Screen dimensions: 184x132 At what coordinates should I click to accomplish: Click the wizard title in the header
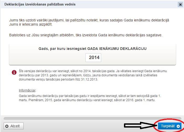click(x=40, y=4)
